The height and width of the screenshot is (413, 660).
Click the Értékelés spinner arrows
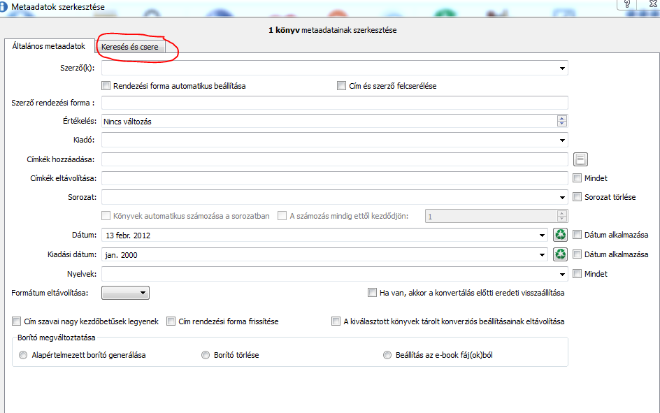tap(561, 121)
